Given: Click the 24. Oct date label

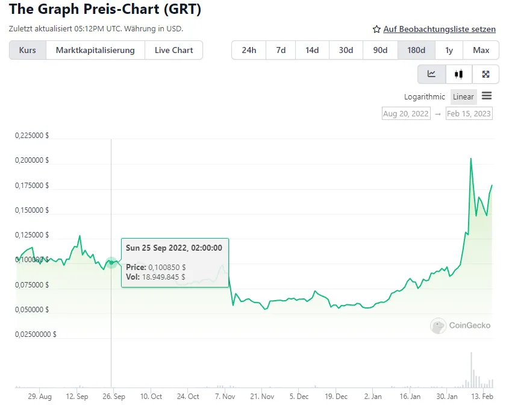Looking at the screenshot, I should tap(188, 397).
